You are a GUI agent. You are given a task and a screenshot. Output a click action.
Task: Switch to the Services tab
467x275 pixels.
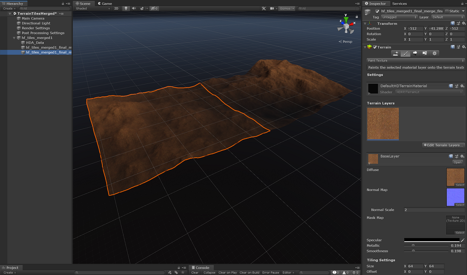point(399,3)
